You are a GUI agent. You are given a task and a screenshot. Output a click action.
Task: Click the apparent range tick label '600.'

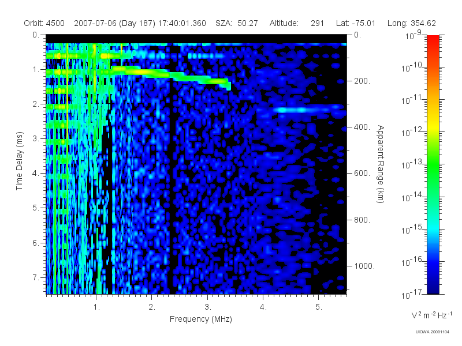[362, 174]
